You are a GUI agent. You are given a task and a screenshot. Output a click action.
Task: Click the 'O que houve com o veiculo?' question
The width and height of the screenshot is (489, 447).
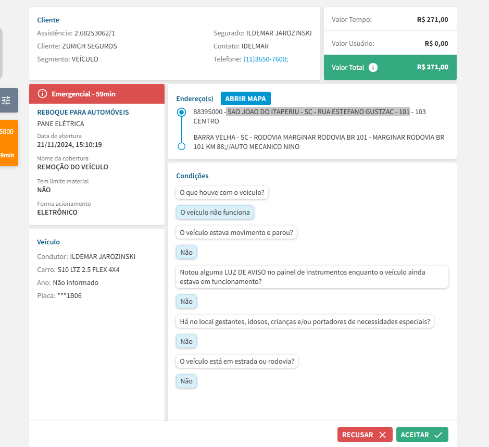(x=222, y=192)
